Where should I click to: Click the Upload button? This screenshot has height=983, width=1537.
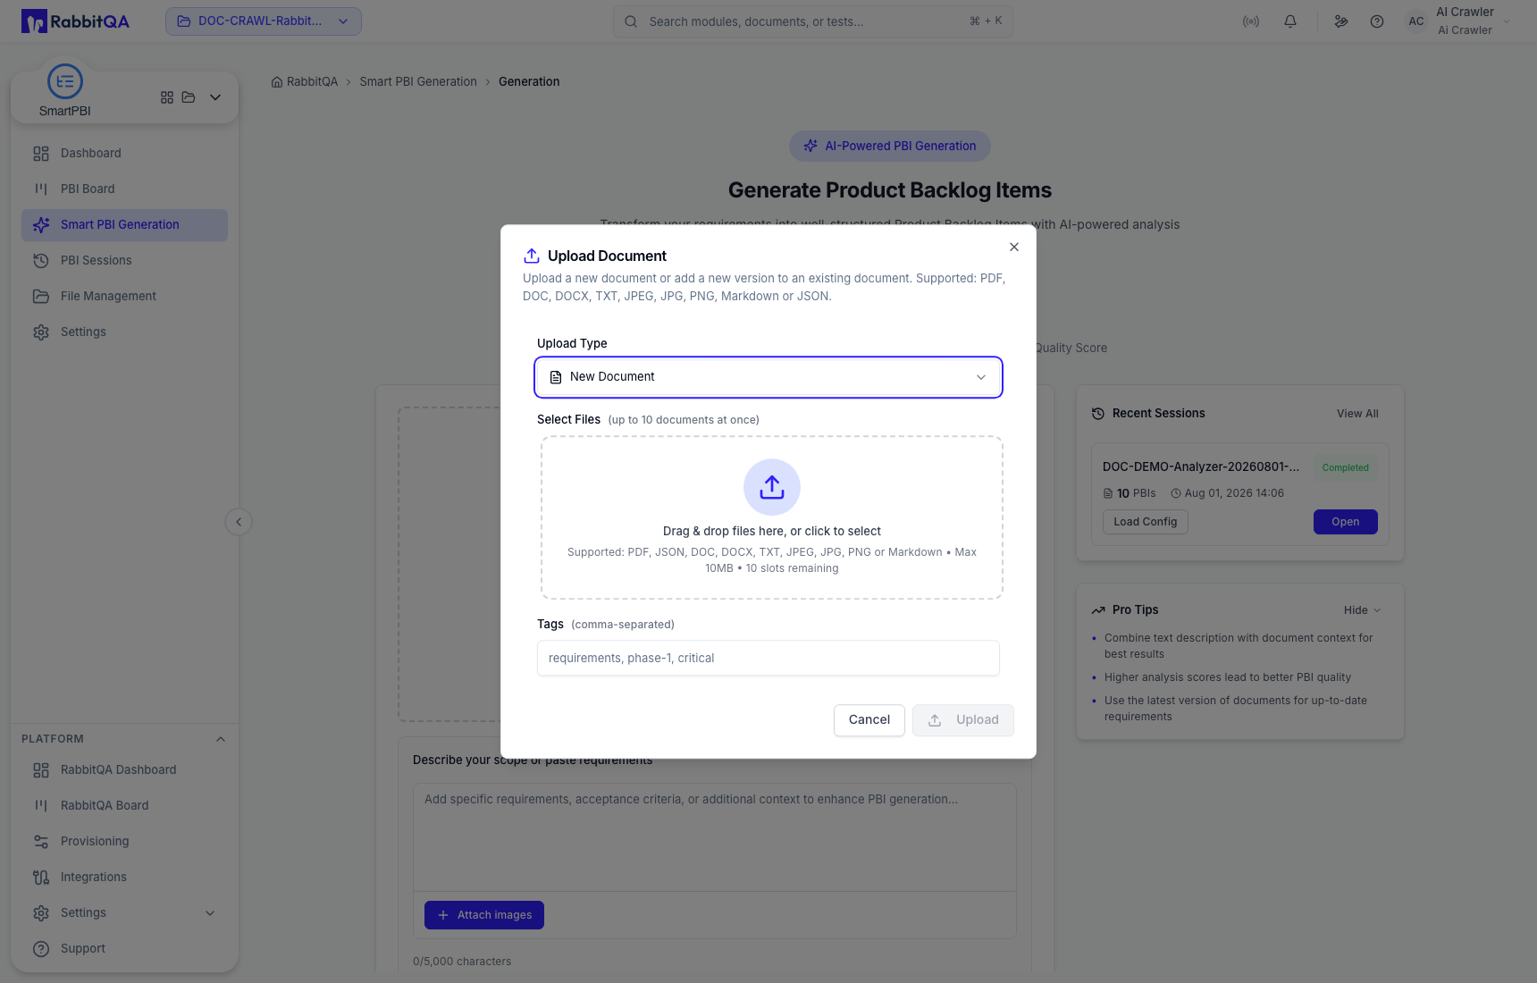pyautogui.click(x=963, y=720)
